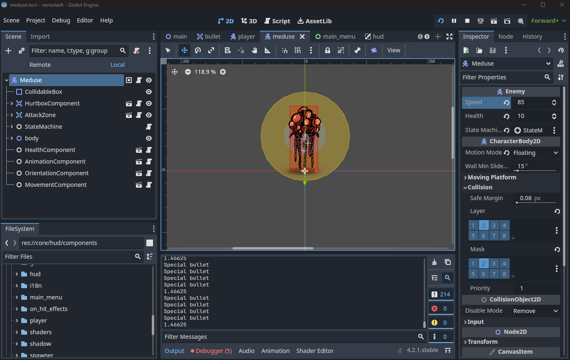Toggle collision Layer bit 3
The height and width of the screenshot is (360, 570).
click(494, 225)
